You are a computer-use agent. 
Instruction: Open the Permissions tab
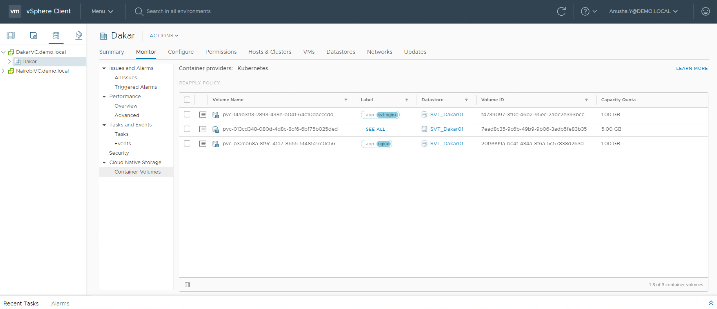click(x=221, y=52)
